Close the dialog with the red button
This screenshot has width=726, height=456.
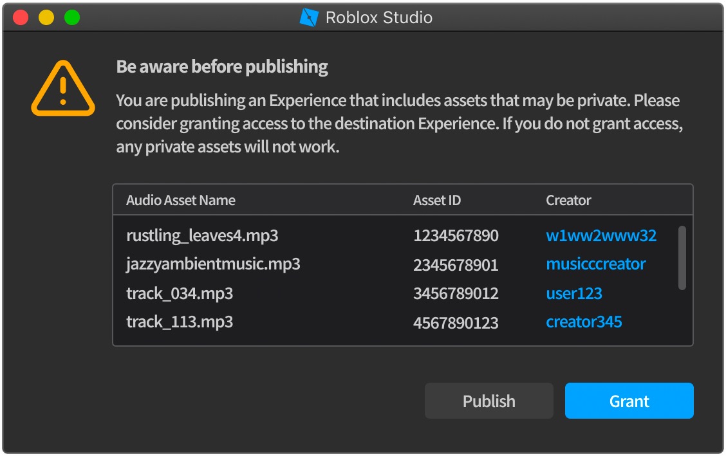point(21,17)
